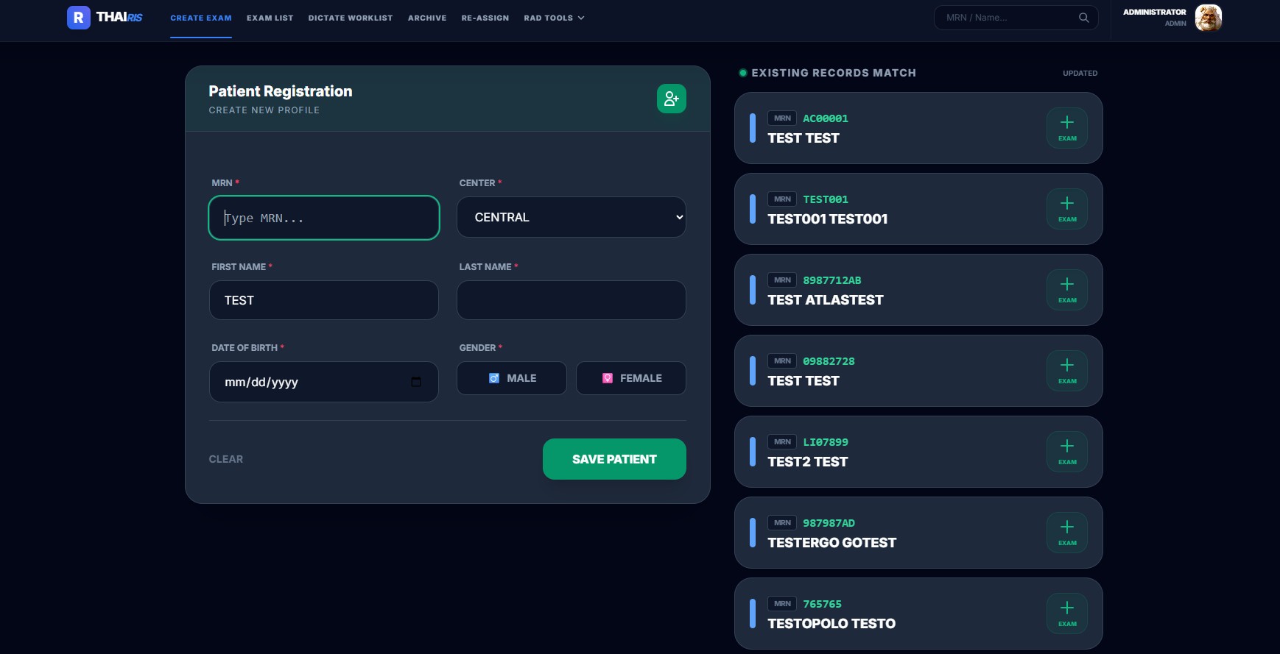The height and width of the screenshot is (654, 1280).
Task: Clear the registration form
Action: (x=225, y=459)
